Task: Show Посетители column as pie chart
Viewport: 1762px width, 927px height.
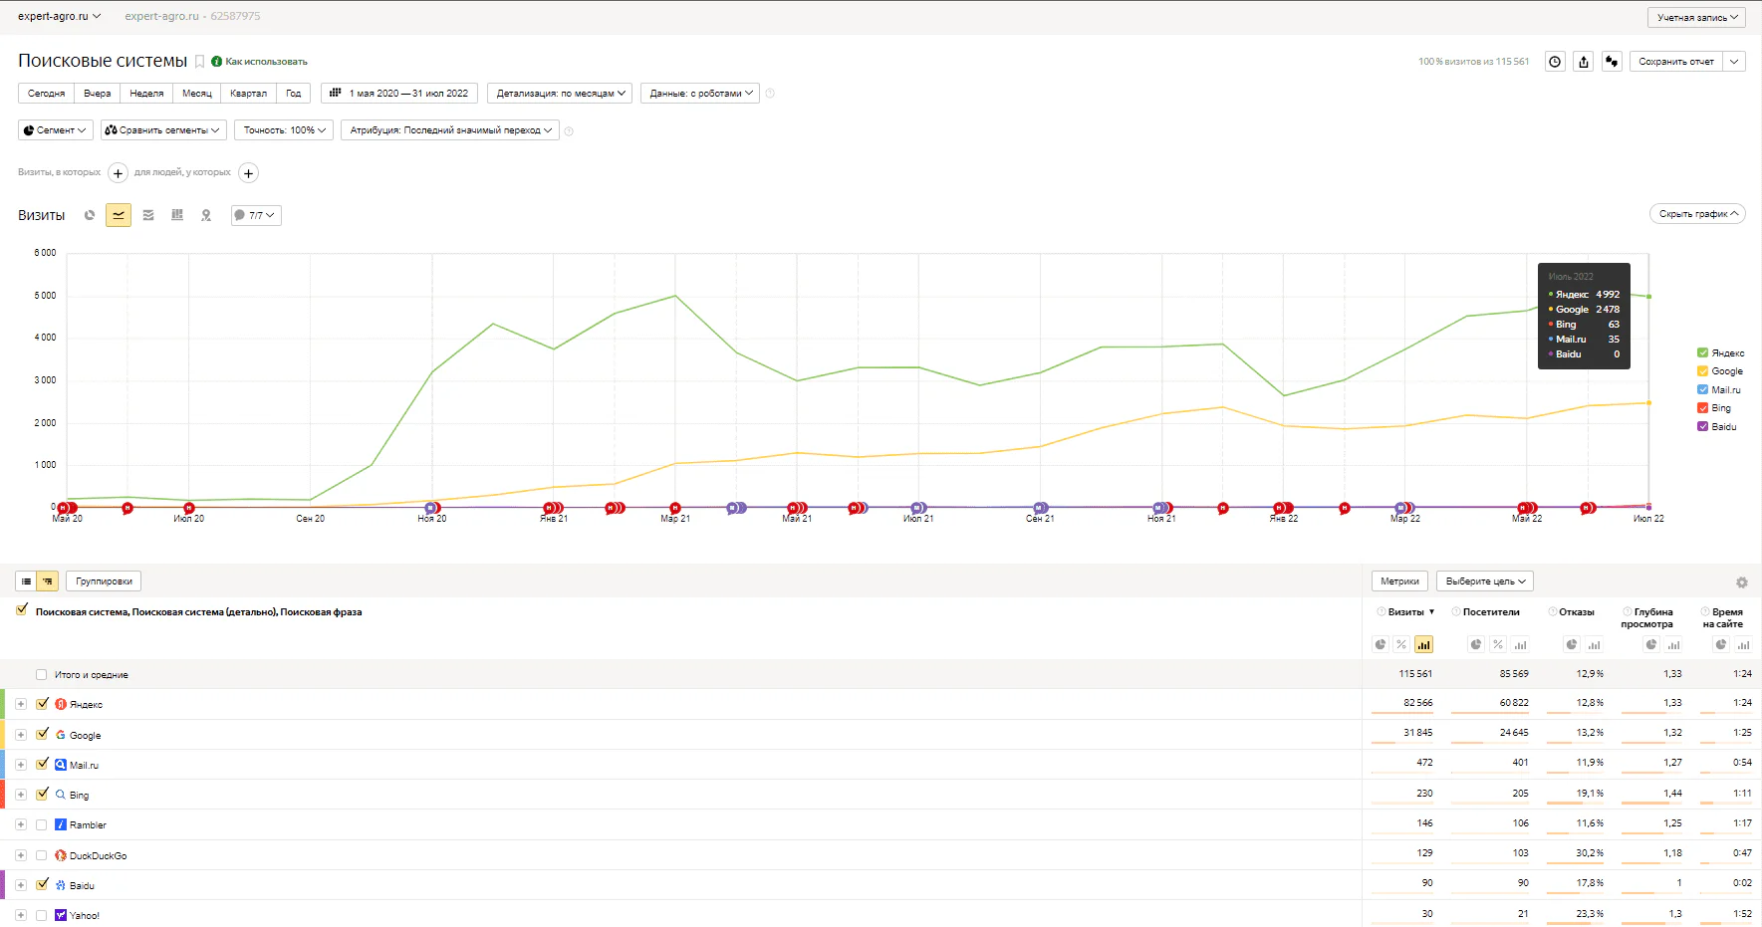Action: click(x=1476, y=644)
